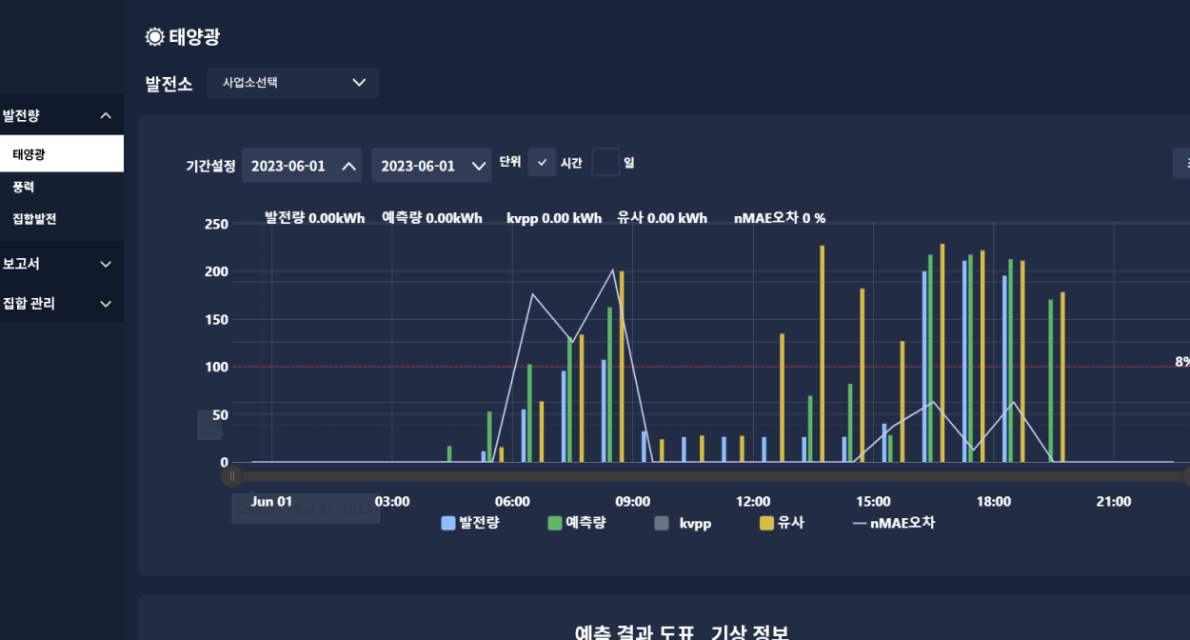
Task: Collapse the 발전량 sidebar section
Action: [x=106, y=116]
